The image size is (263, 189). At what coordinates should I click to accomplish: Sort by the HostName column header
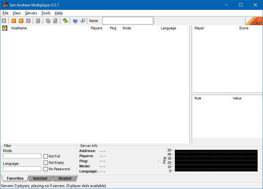tap(49, 28)
